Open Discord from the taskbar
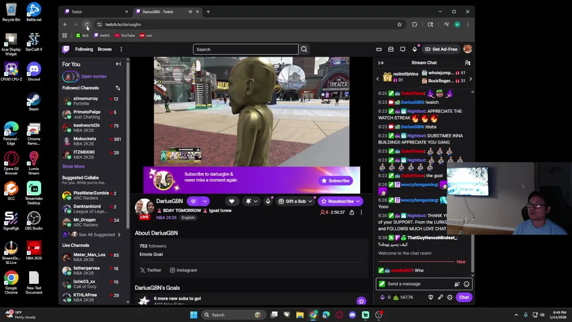 tap(352, 315)
